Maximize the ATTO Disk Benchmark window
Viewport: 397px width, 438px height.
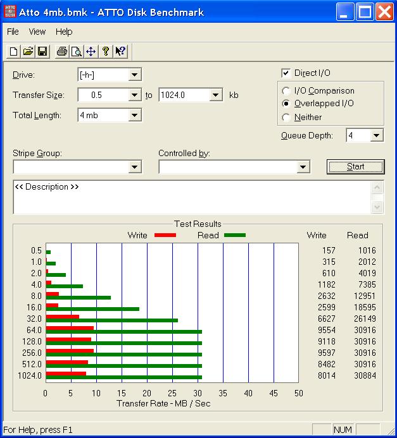click(365, 12)
